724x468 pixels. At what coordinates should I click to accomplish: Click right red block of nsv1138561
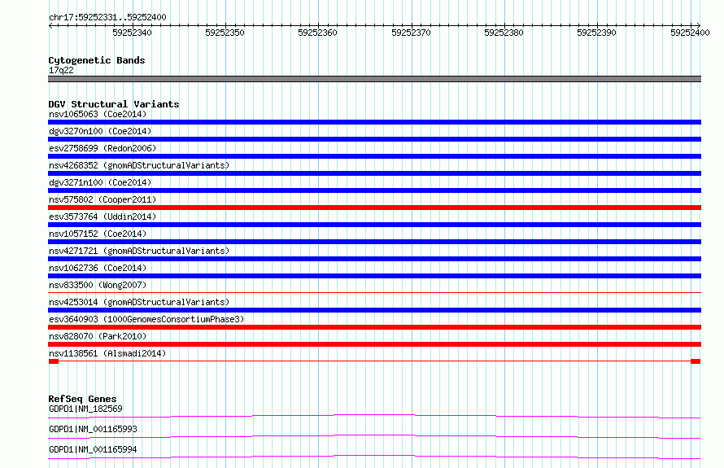(696, 361)
